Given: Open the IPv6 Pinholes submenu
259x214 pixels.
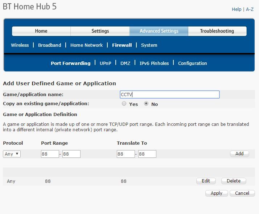Looking at the screenshot, I should pos(154,63).
